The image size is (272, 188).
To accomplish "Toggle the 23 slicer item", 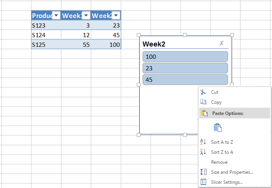I will (185, 68).
